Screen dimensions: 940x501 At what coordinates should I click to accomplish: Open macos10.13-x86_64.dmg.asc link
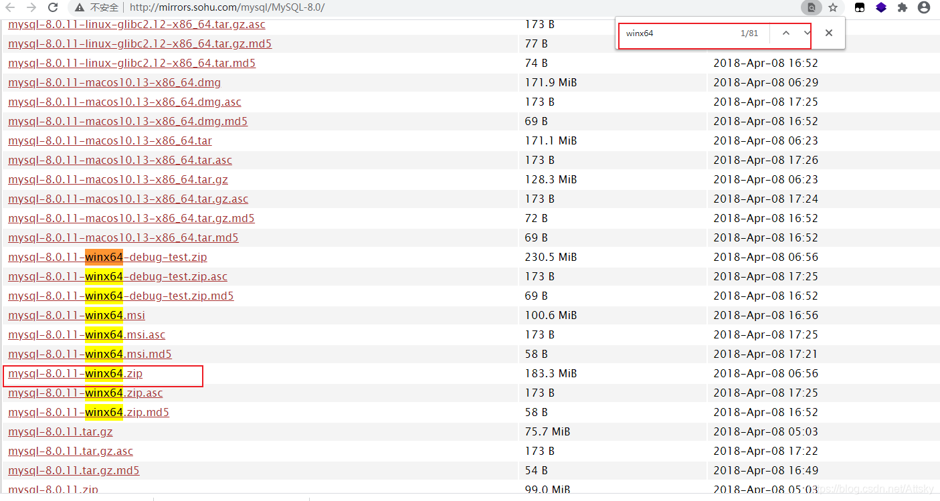click(x=125, y=102)
